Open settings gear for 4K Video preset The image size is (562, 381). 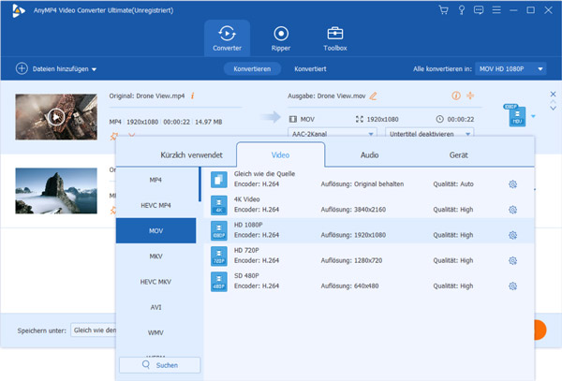click(x=512, y=210)
